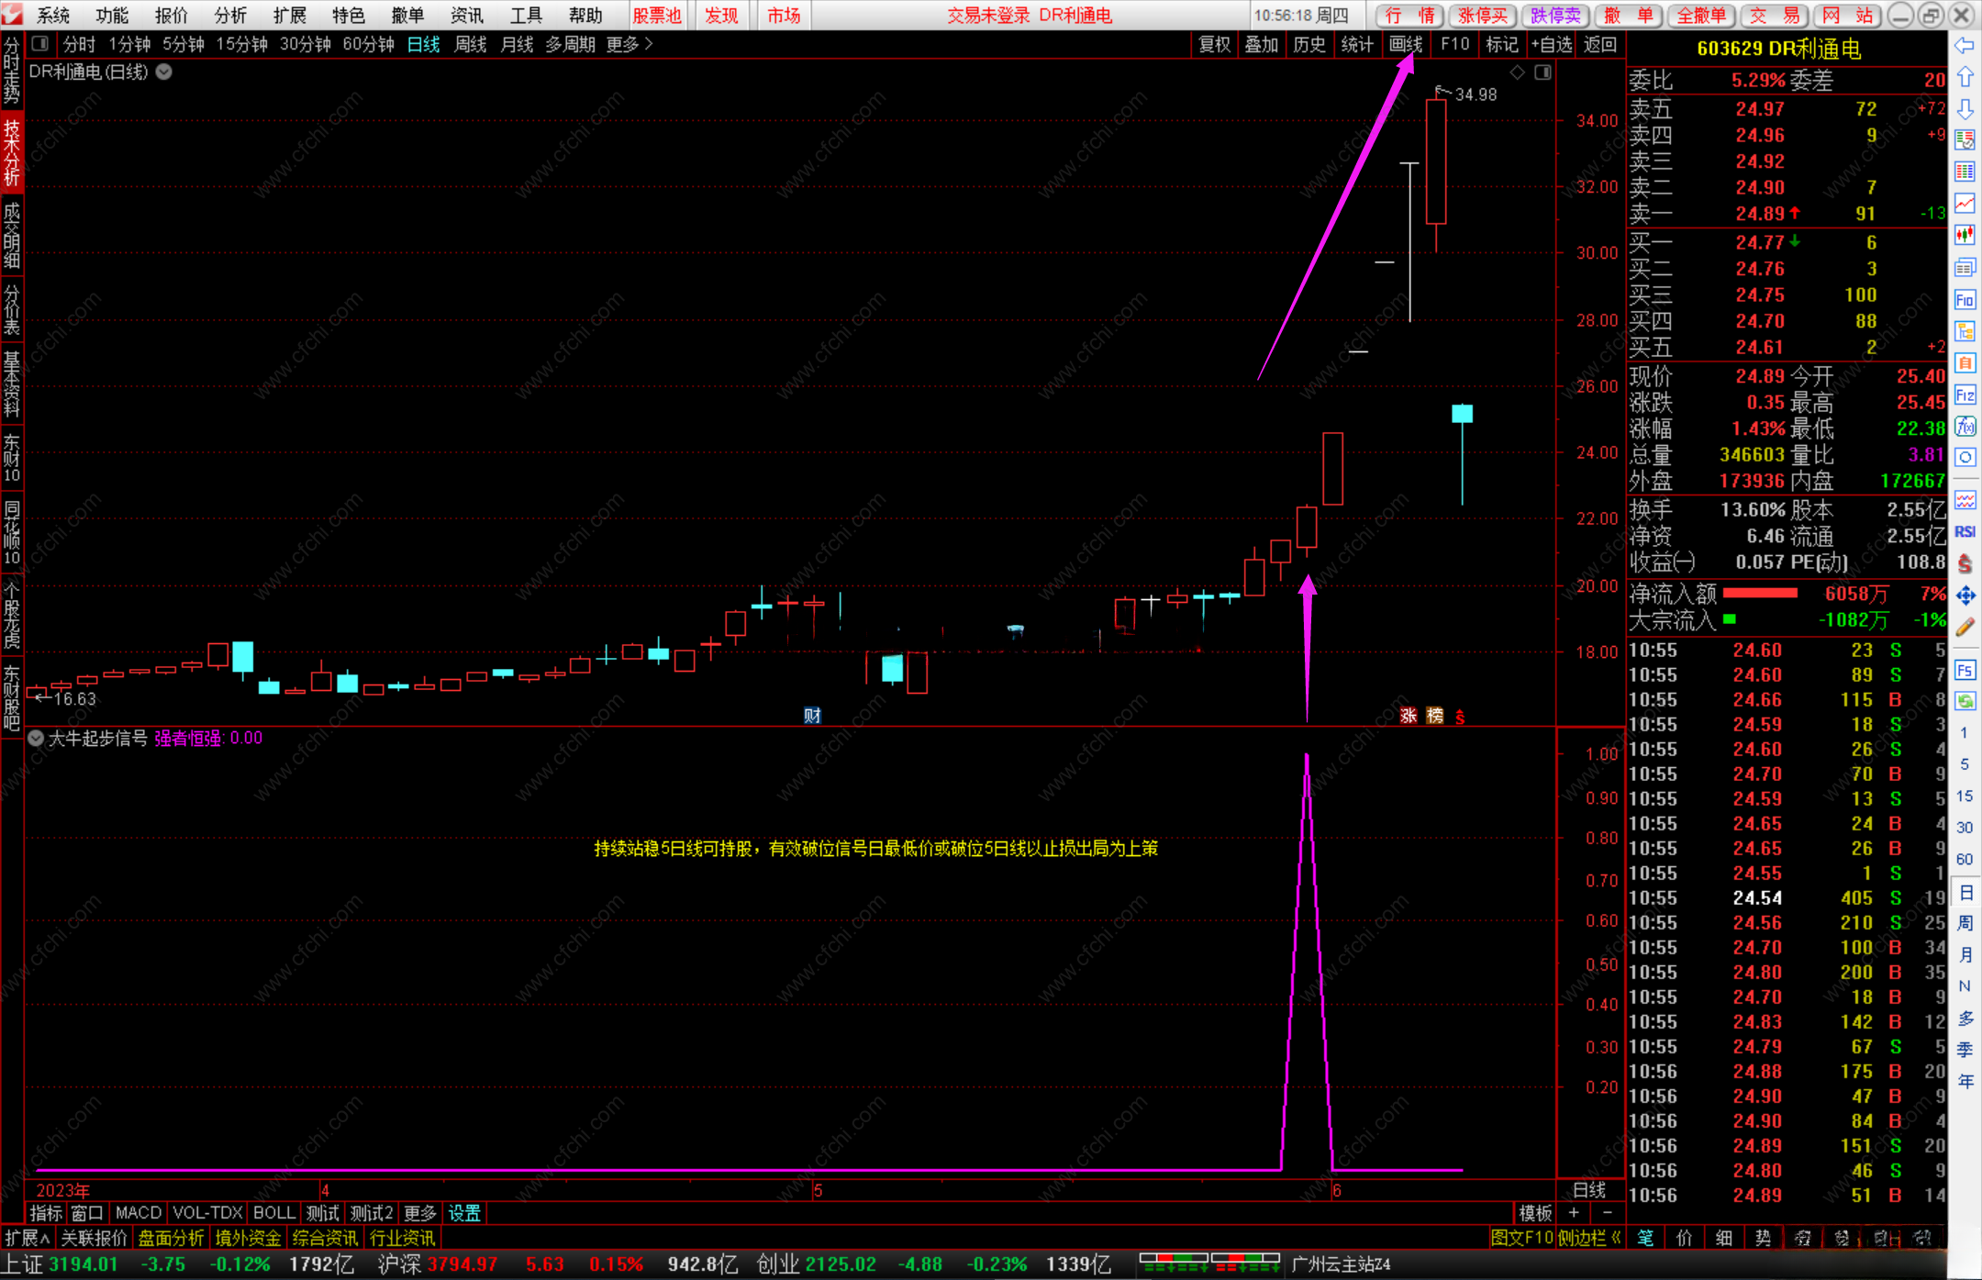This screenshot has height=1280, width=1982.
Task: Click the red 净流入额 bar
Action: (1760, 594)
